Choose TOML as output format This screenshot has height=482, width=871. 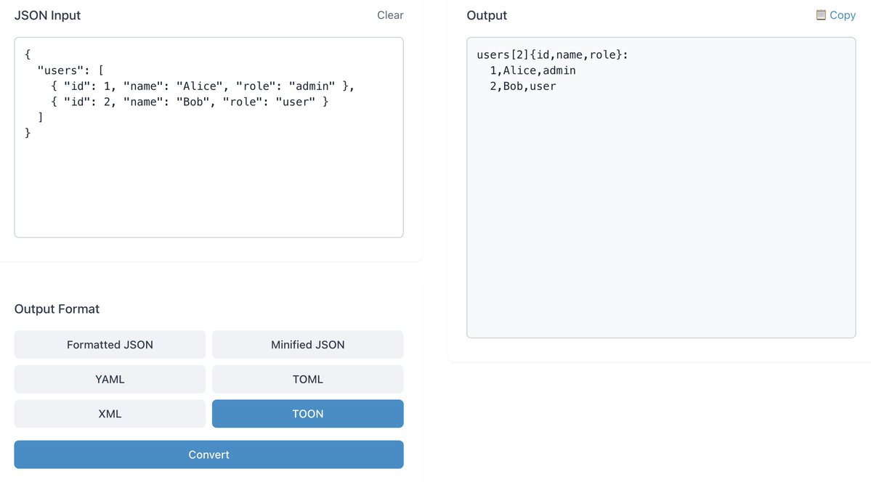[307, 379]
